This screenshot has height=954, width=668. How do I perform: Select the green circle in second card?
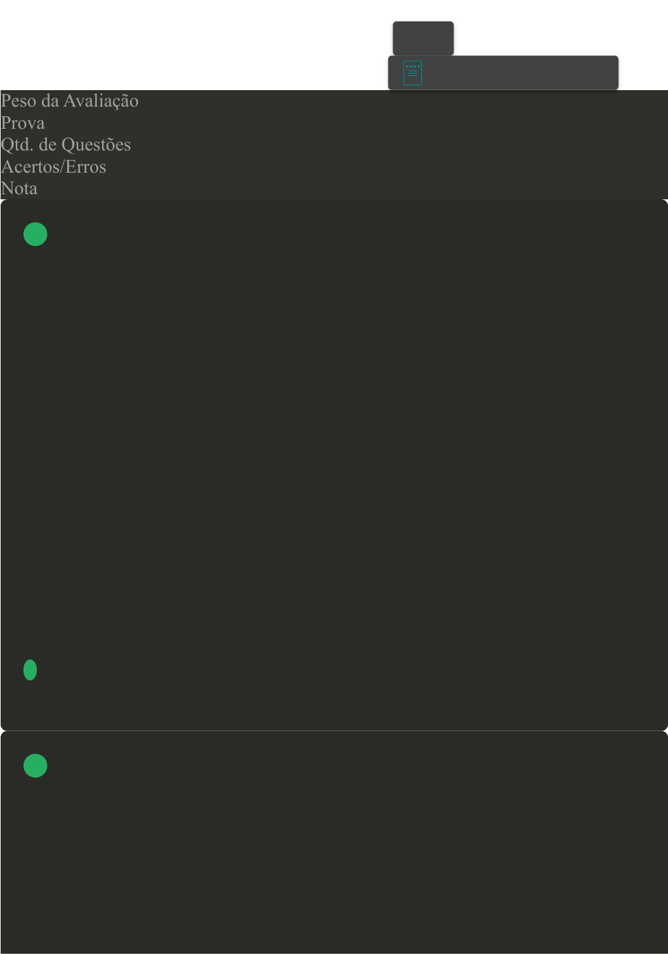coord(36,765)
